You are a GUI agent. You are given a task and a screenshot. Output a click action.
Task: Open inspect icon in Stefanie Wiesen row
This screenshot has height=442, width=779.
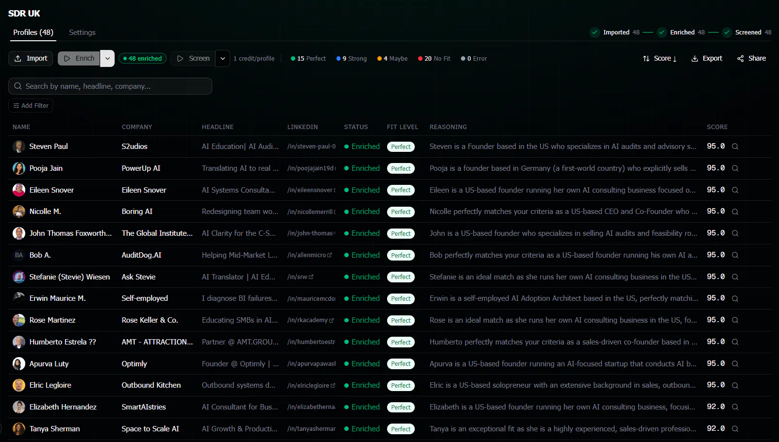pyautogui.click(x=735, y=277)
